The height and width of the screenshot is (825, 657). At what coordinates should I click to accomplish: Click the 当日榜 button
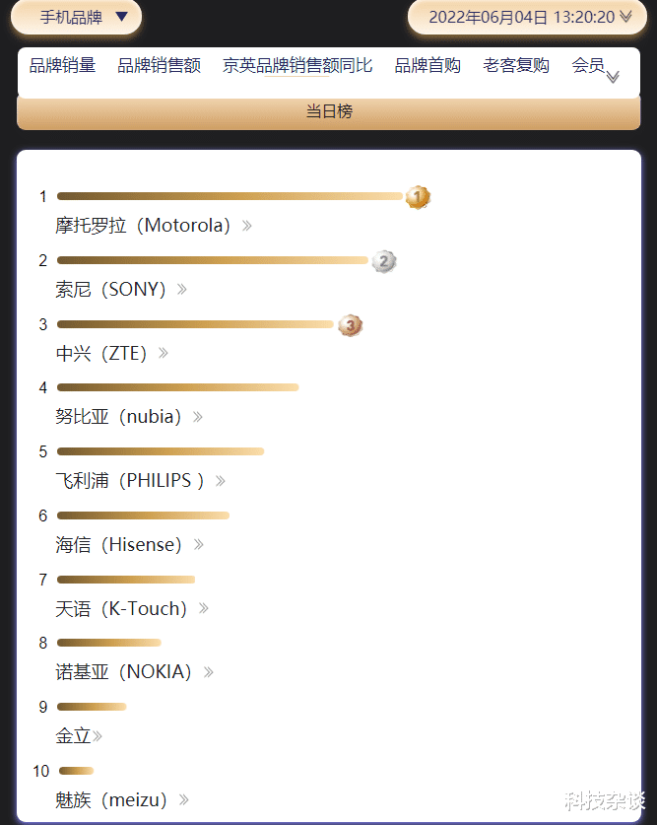click(329, 112)
